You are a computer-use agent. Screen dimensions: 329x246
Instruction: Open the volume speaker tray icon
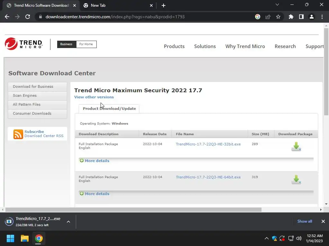(x=299, y=238)
